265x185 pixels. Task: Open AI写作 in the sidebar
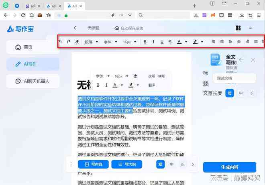pyautogui.click(x=33, y=64)
